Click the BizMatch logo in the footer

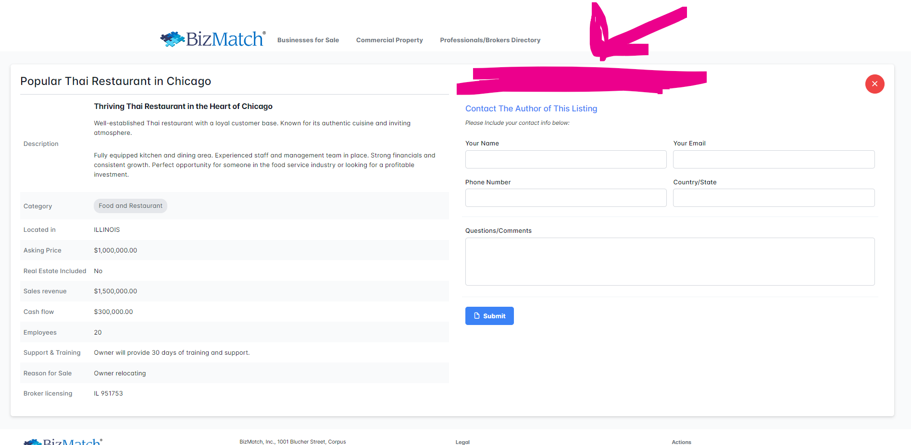63,442
